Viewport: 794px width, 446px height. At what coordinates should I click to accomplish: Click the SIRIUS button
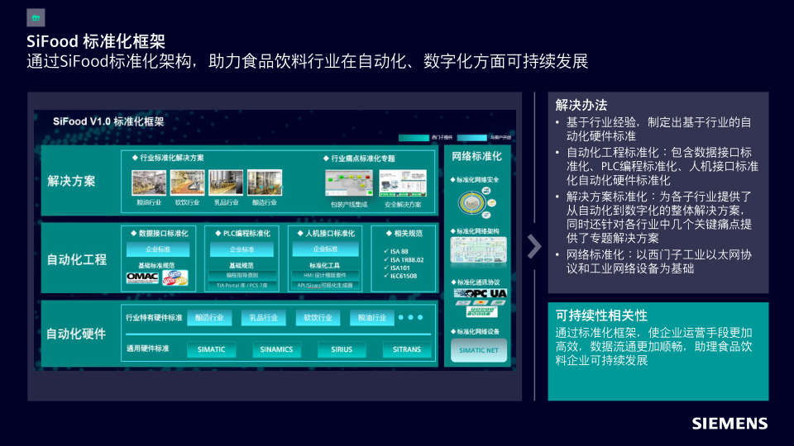click(342, 349)
